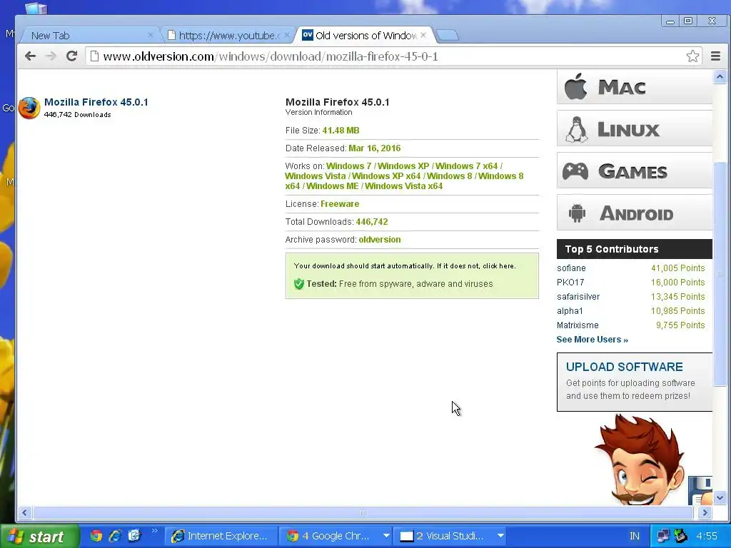Click the Windows ME link
The width and height of the screenshot is (731, 548).
click(333, 186)
